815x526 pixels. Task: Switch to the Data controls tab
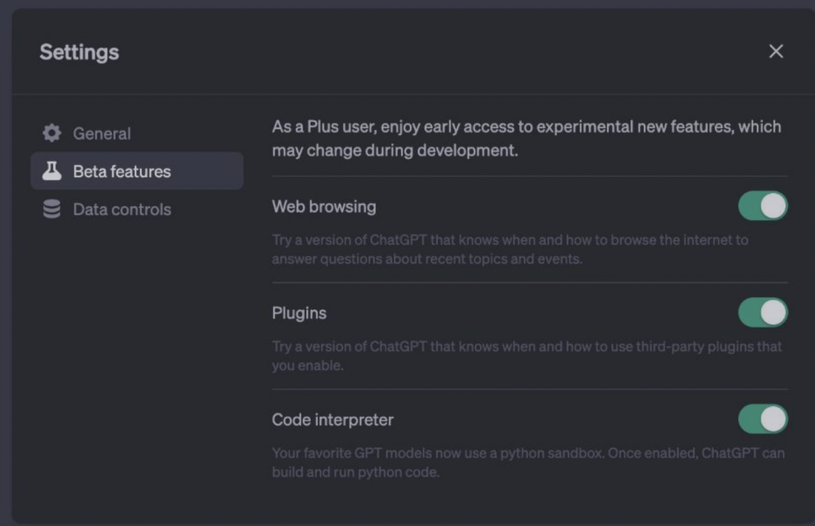pos(121,209)
